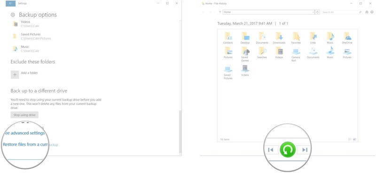This screenshot has height=173, width=376.
Task: Select the Pictures library below OneDrive
Action: click(347, 53)
